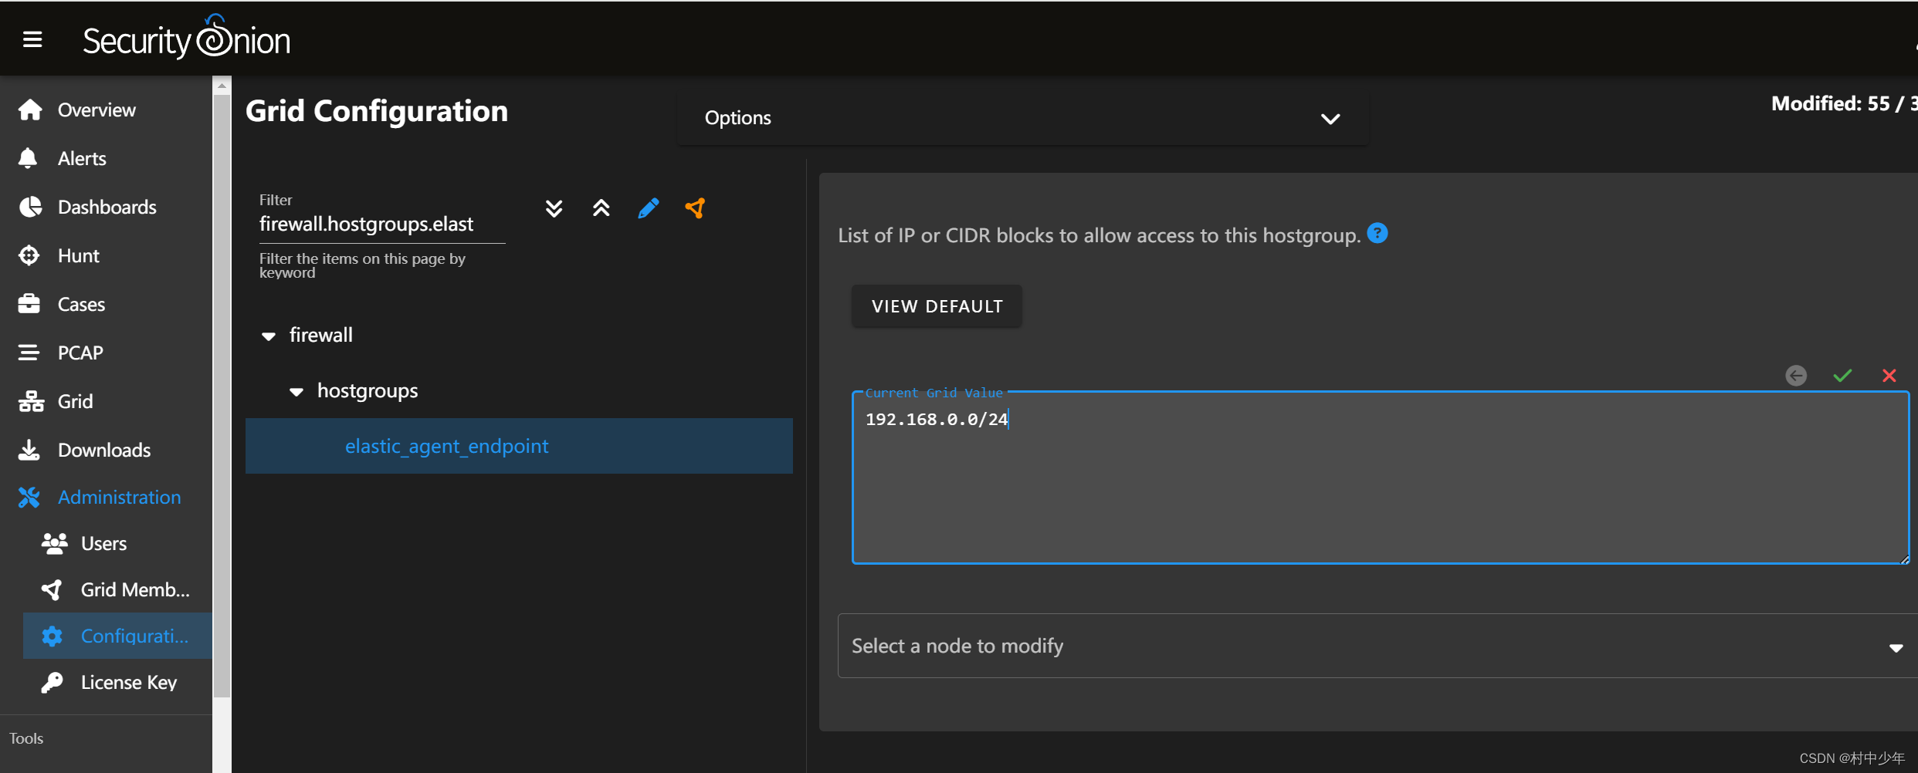Screen dimensions: 1918x773
Task: Collapse the firewall tree node
Action: point(269,336)
